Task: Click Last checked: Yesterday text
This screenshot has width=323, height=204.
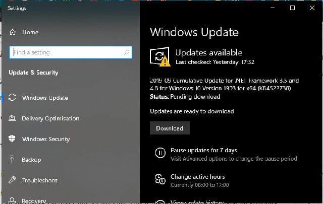Action: [x=215, y=62]
